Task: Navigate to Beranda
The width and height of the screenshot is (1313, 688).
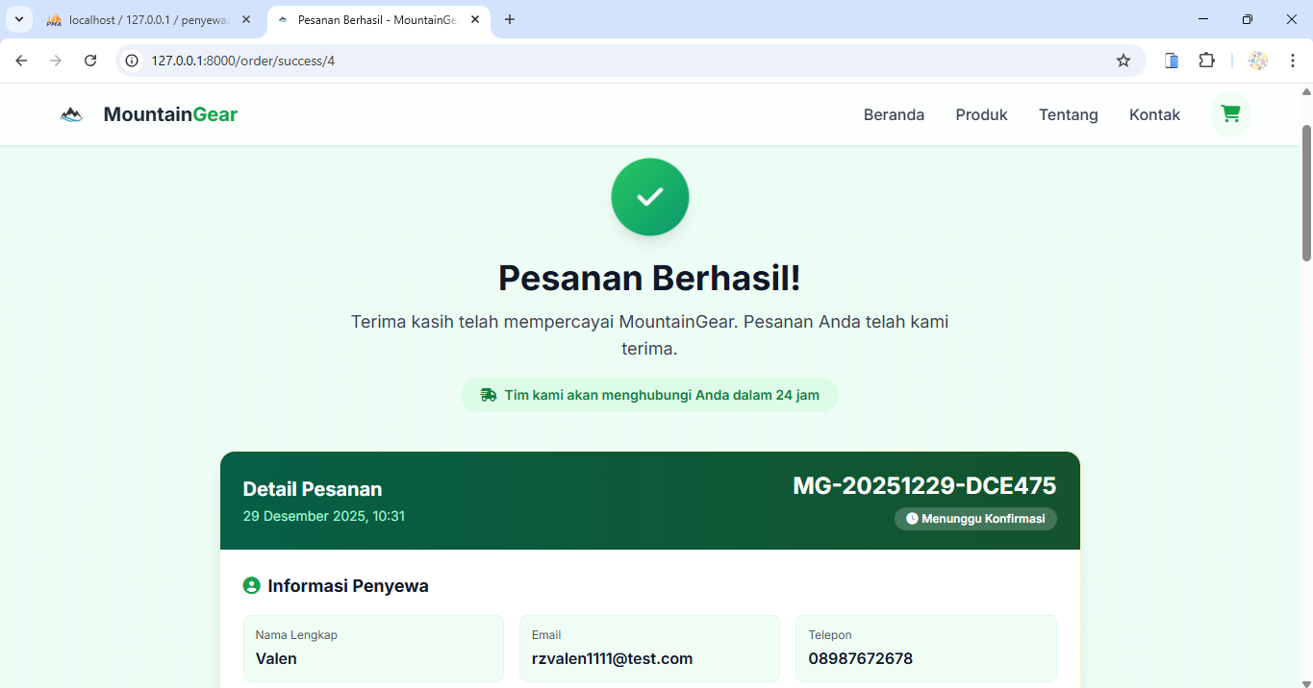Action: coord(893,113)
